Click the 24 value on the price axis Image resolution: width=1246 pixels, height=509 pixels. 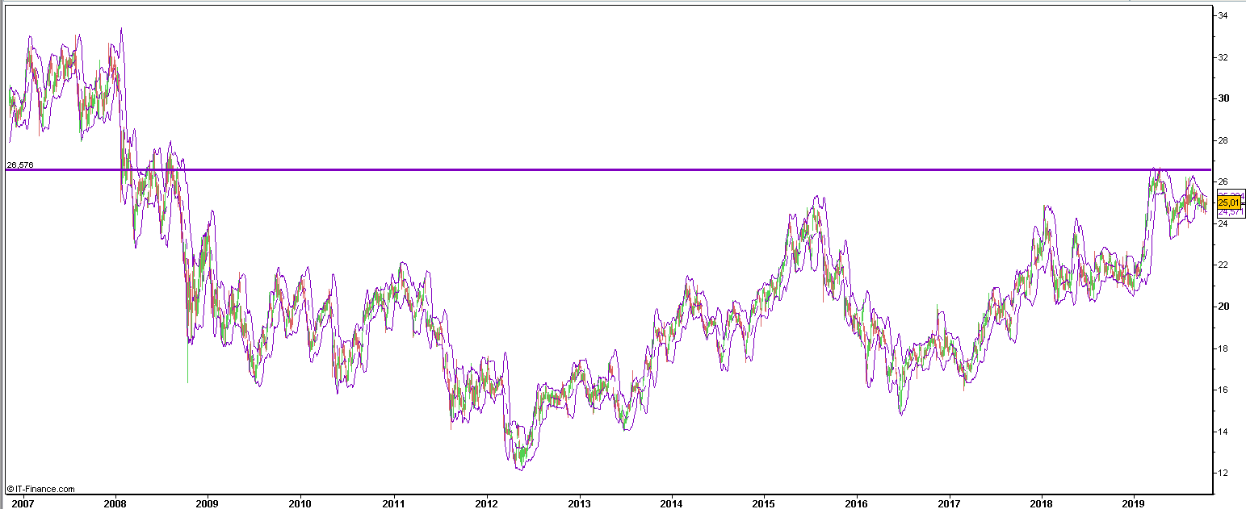[1223, 224]
